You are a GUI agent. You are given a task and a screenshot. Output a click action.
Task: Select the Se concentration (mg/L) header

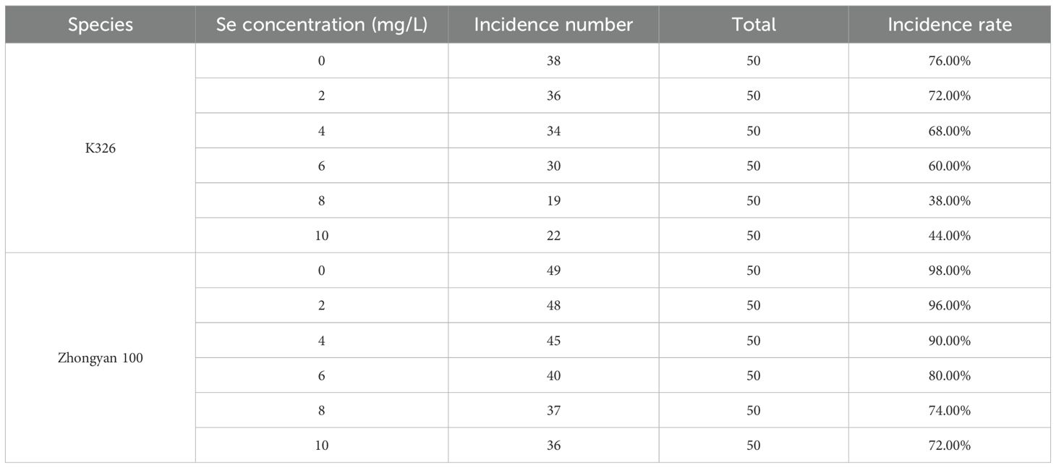click(x=322, y=25)
